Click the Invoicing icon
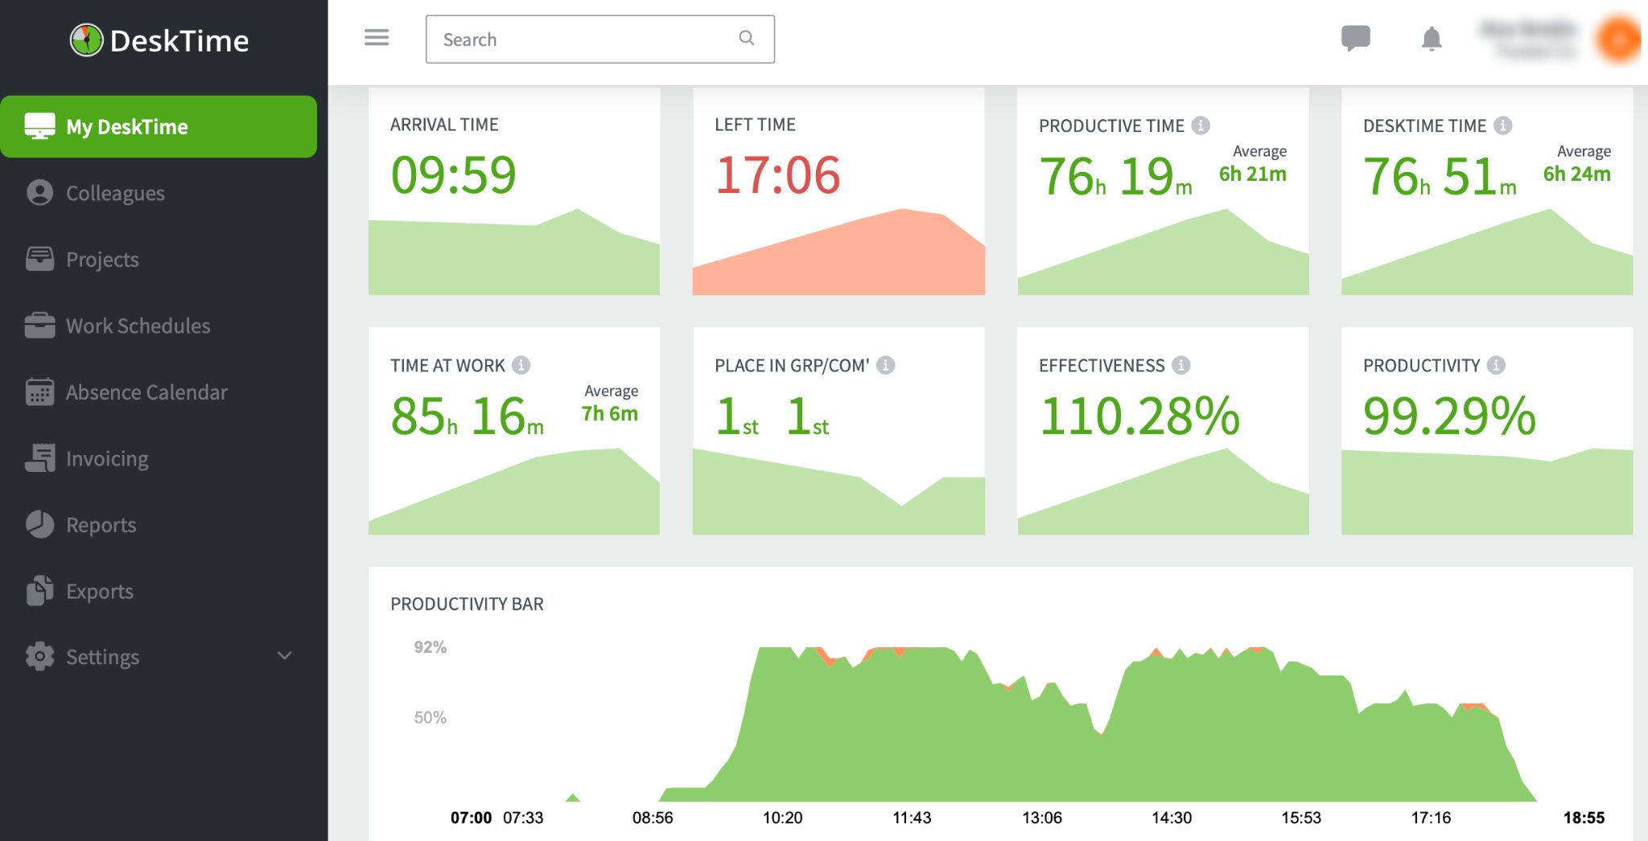The height and width of the screenshot is (841, 1648). [x=39, y=458]
